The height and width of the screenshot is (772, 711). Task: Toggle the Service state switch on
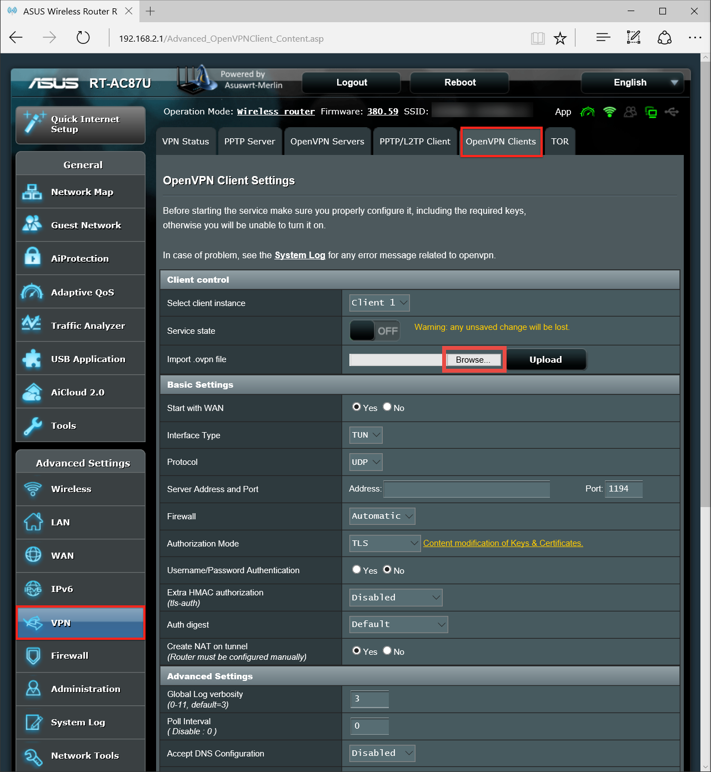(x=375, y=331)
